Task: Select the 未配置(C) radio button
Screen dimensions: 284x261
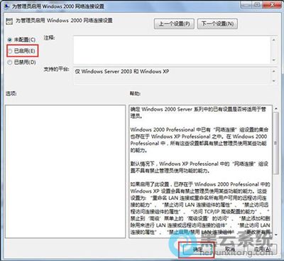Action: pyautogui.click(x=10, y=40)
